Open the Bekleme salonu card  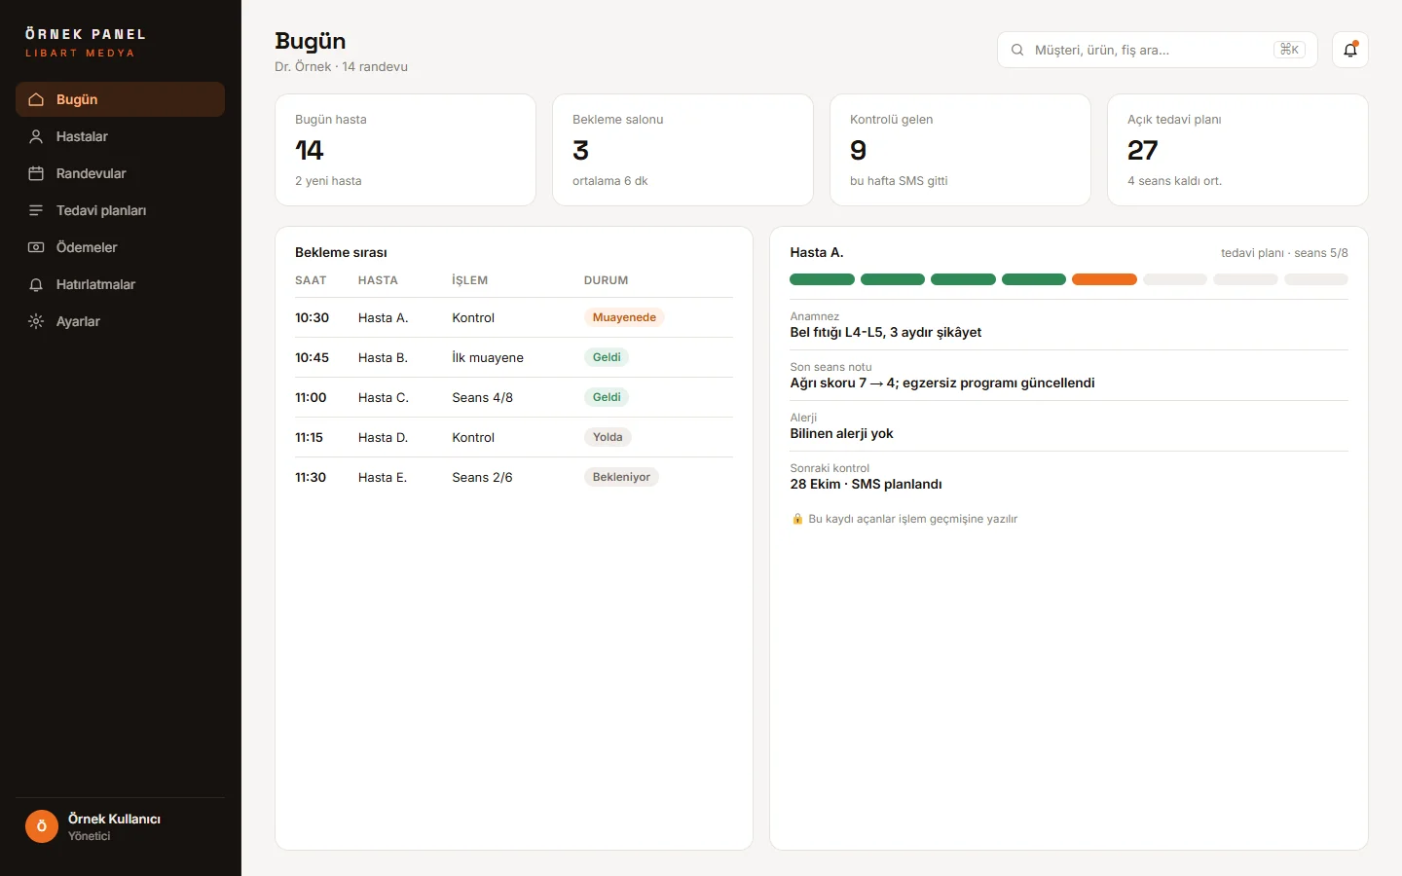(683, 150)
